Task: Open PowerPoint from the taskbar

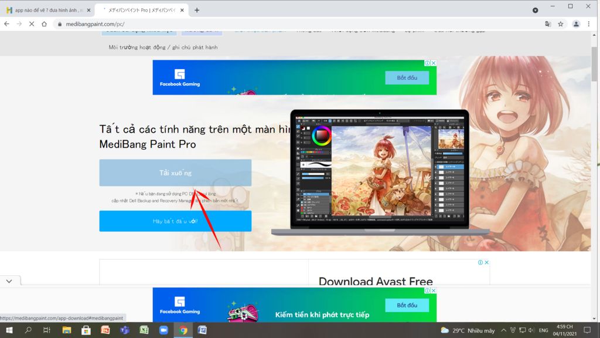Action: tap(105, 330)
